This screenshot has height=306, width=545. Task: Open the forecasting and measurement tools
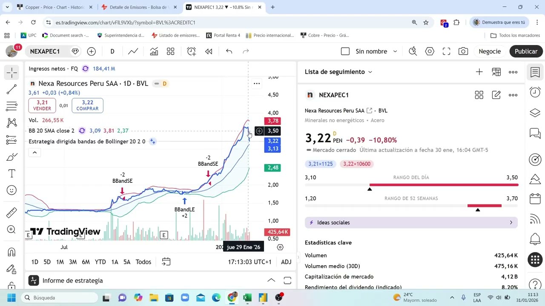pos(11,140)
